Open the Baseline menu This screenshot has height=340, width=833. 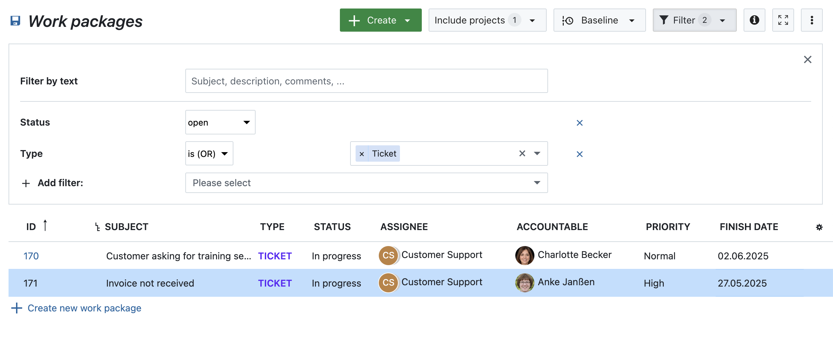599,20
